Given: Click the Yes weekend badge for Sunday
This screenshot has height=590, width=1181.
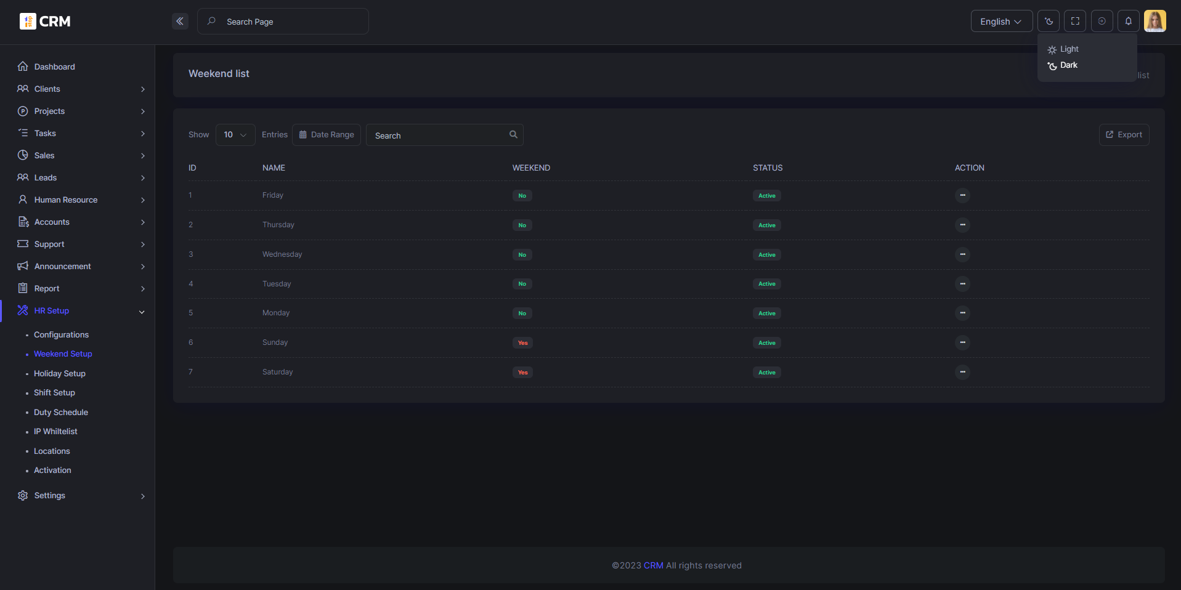Looking at the screenshot, I should point(522,343).
